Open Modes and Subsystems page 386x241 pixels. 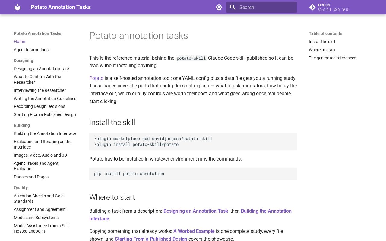point(36,218)
